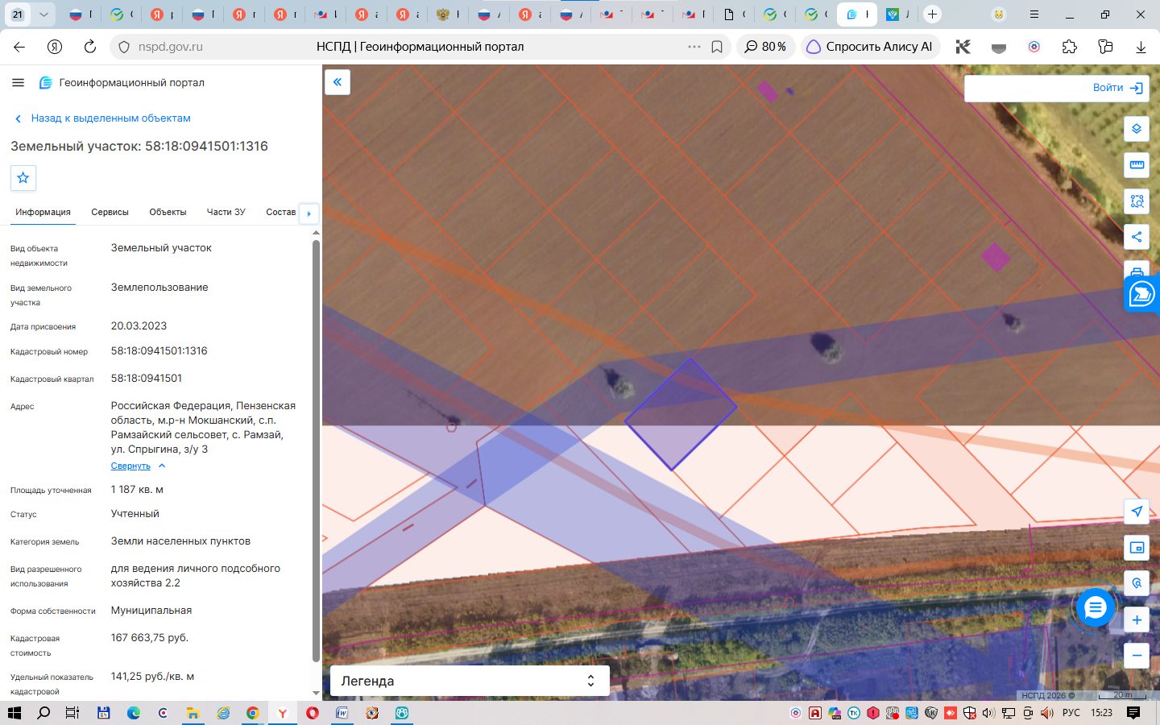This screenshot has height=725, width=1160.
Task: Locate me with the navigation arrow icon
Action: 1137,512
